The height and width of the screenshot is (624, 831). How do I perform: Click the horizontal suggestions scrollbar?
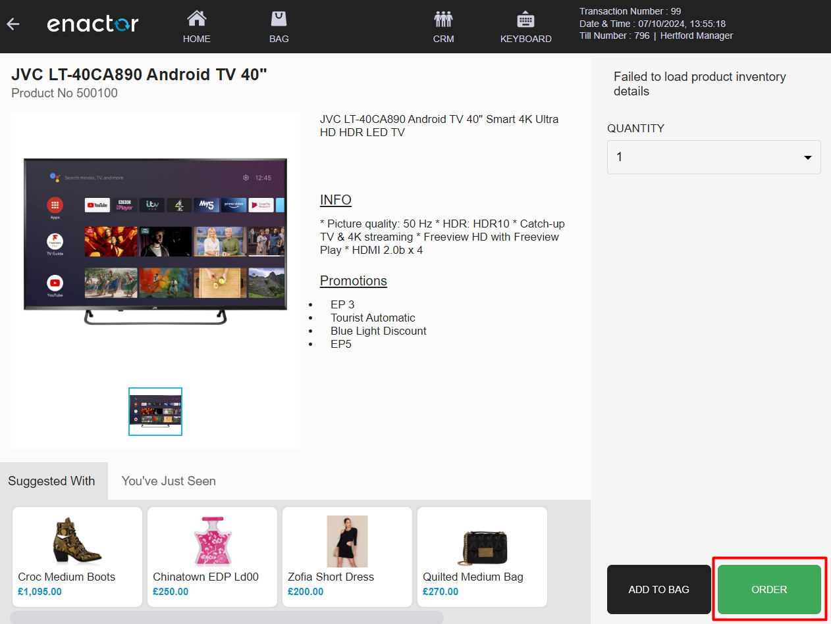point(227,617)
